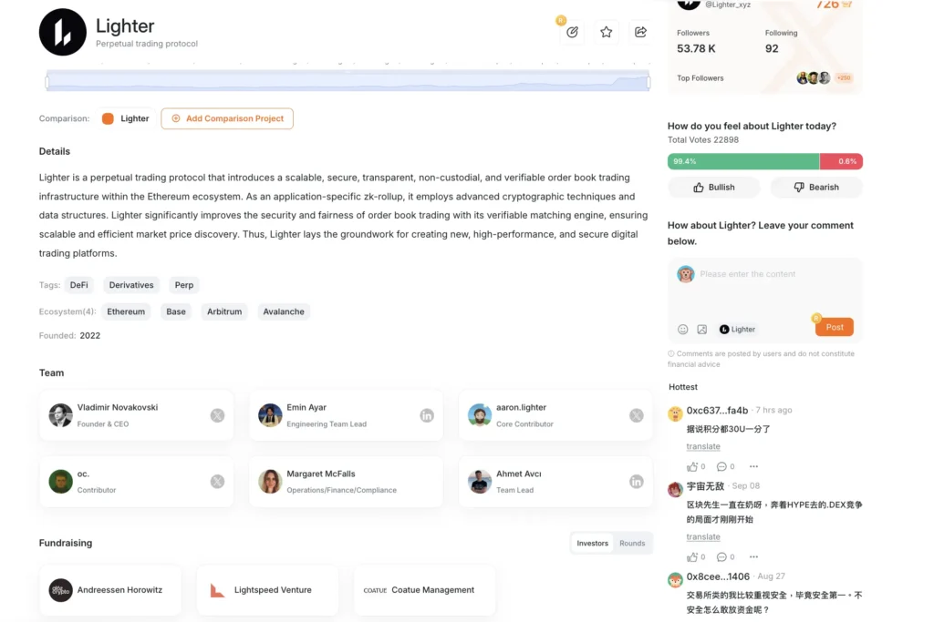This screenshot has height=622, width=934.
Task: Open the edit pencil icon in header
Action: click(573, 32)
